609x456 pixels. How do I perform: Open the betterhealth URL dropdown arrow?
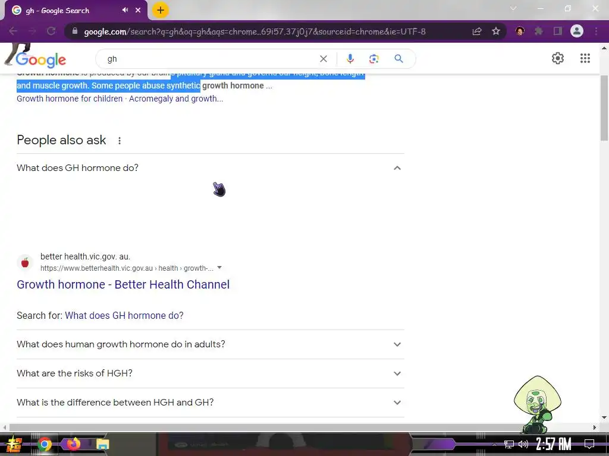(x=219, y=268)
